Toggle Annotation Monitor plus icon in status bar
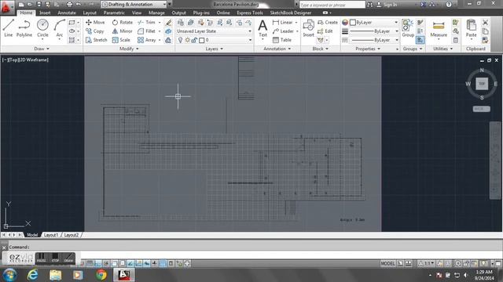The image size is (503, 282). tap(187, 264)
